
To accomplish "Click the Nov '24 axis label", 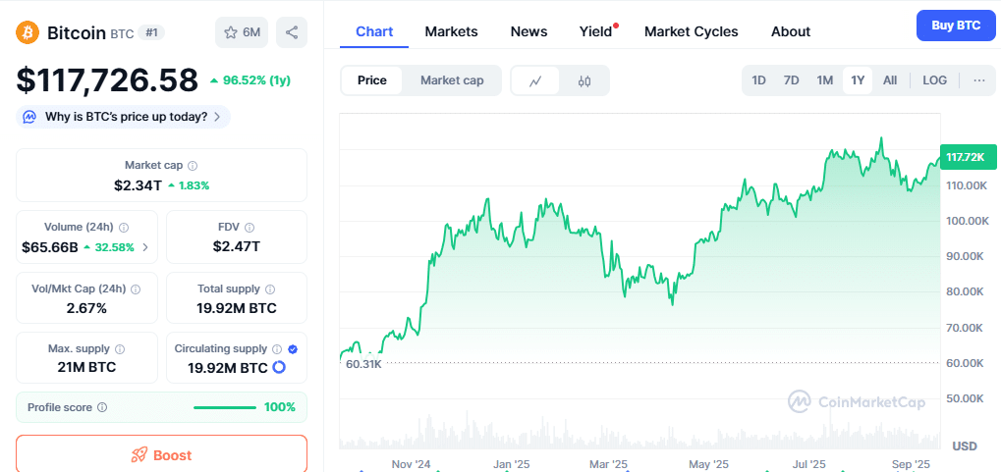I will (412, 464).
